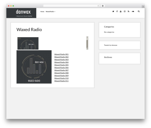Screen dimensions: 151x128
Task: Click the Waxed Radio page title
Action: [x=29, y=30]
